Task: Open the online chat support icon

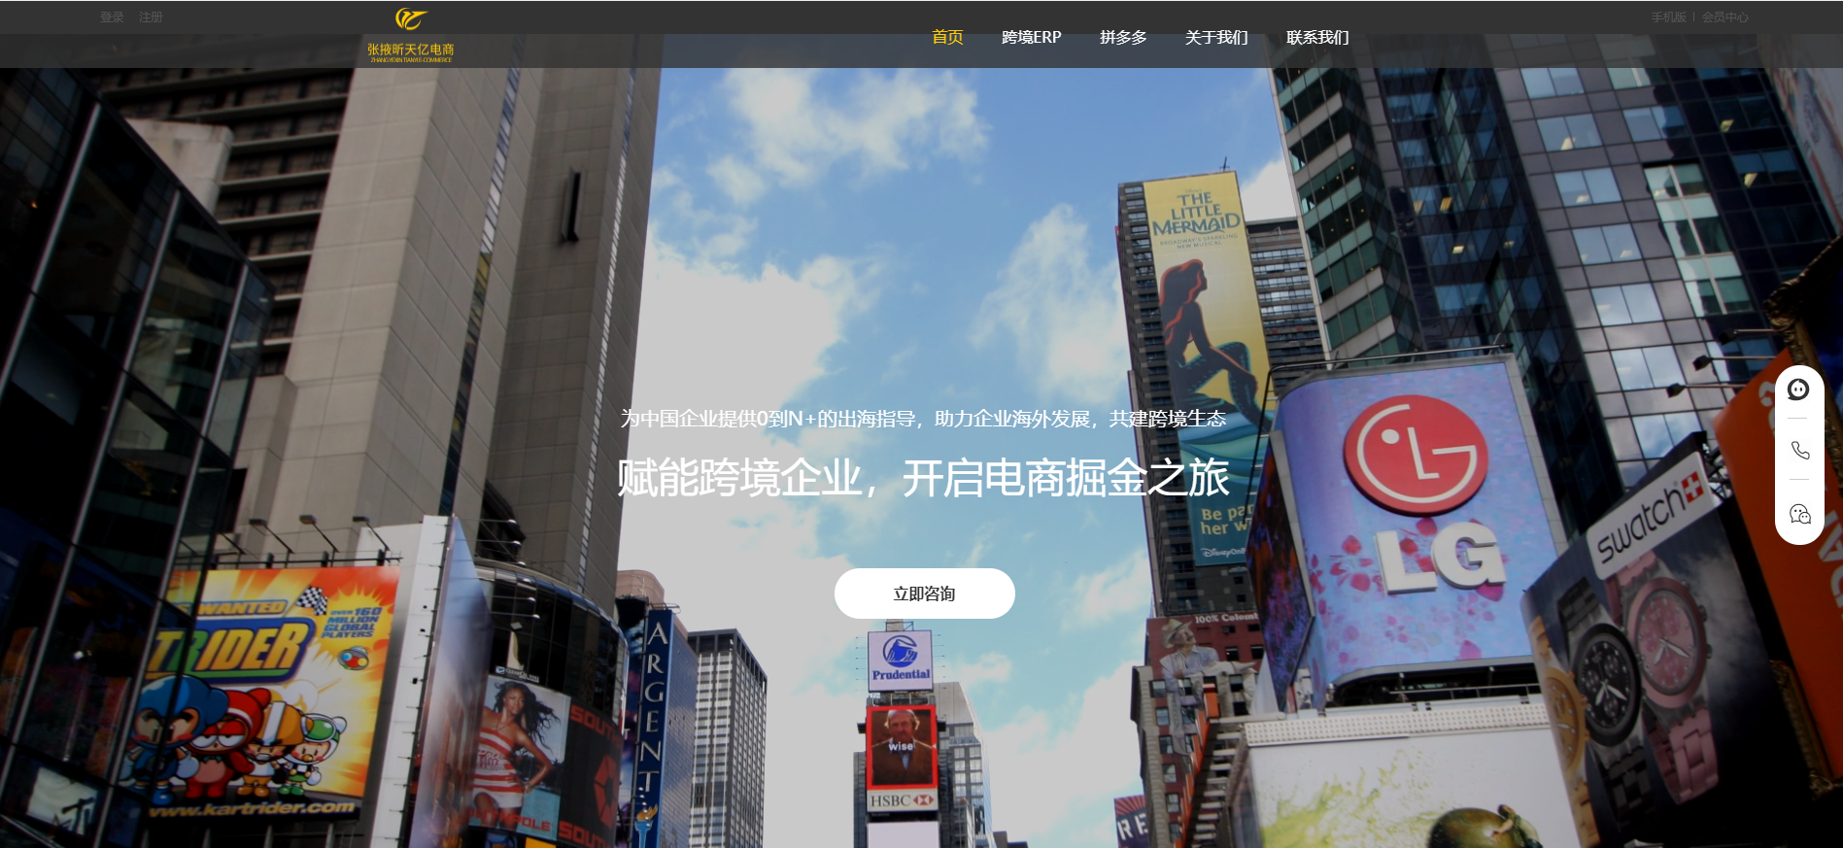Action: [x=1798, y=390]
